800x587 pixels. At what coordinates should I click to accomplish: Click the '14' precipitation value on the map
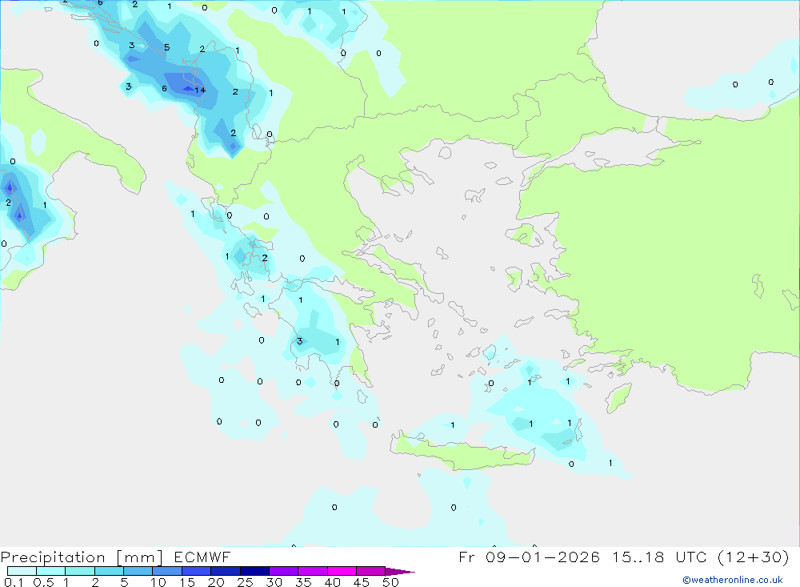click(200, 90)
